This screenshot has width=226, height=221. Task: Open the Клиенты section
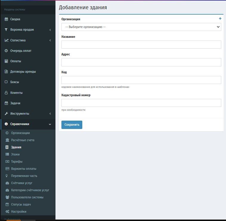click(16, 93)
